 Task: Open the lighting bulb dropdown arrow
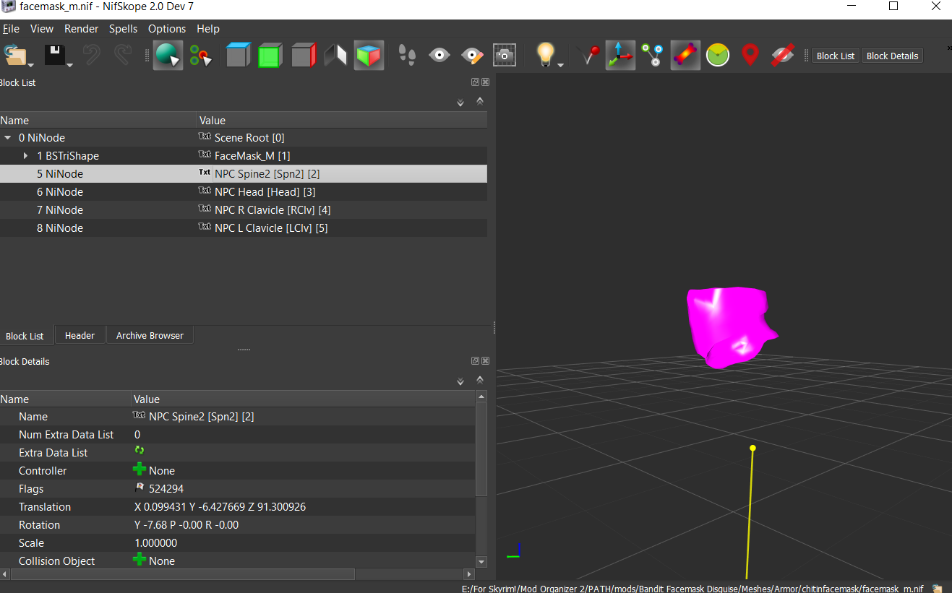coord(560,65)
